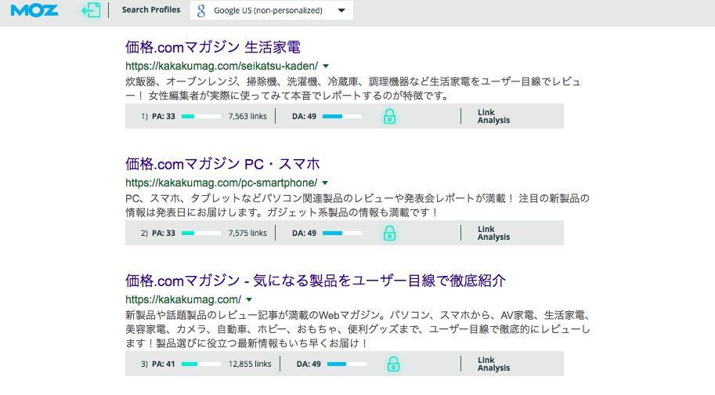Click the PA progress bar for result 1

201,116
